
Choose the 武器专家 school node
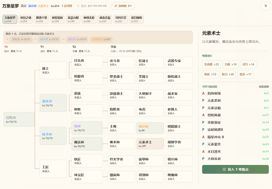179,62
